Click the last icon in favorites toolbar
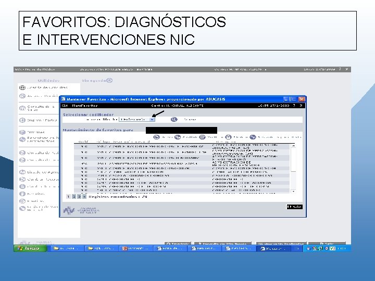375x281 pixels. pyautogui.click(x=253, y=137)
